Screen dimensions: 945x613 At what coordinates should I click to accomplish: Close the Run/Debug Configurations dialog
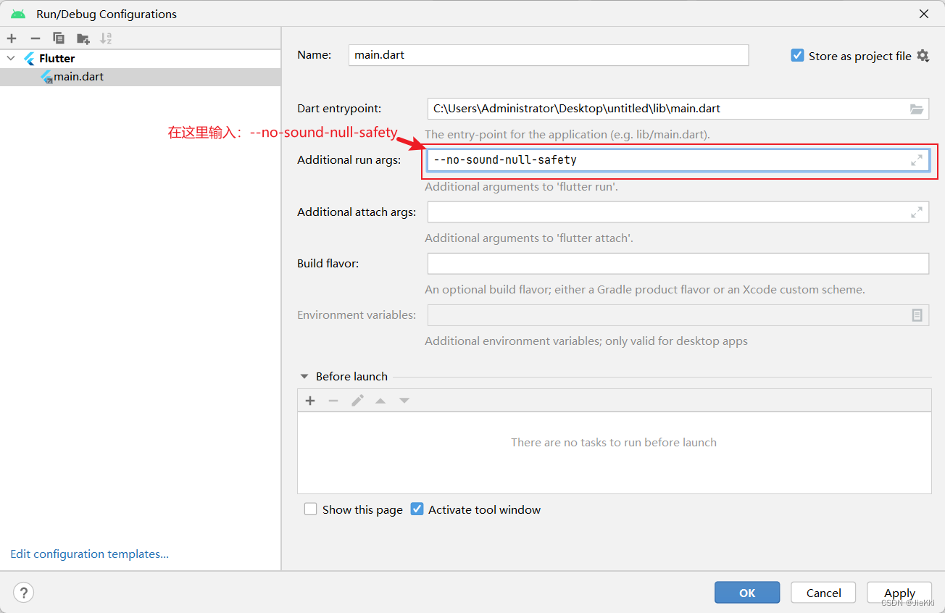click(924, 14)
